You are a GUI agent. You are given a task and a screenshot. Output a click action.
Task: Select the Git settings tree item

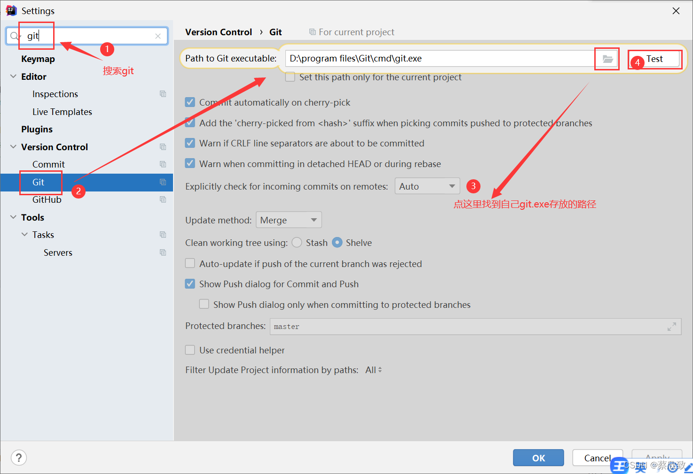click(x=87, y=182)
